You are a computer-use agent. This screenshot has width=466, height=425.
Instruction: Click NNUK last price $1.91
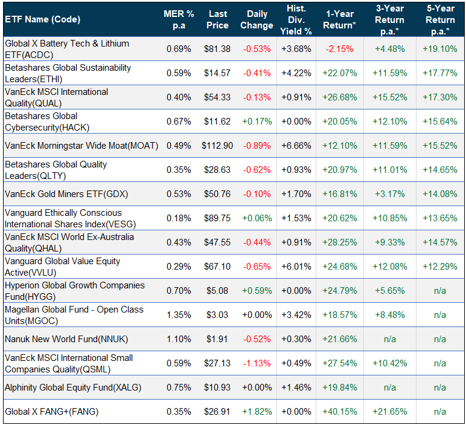tap(217, 339)
